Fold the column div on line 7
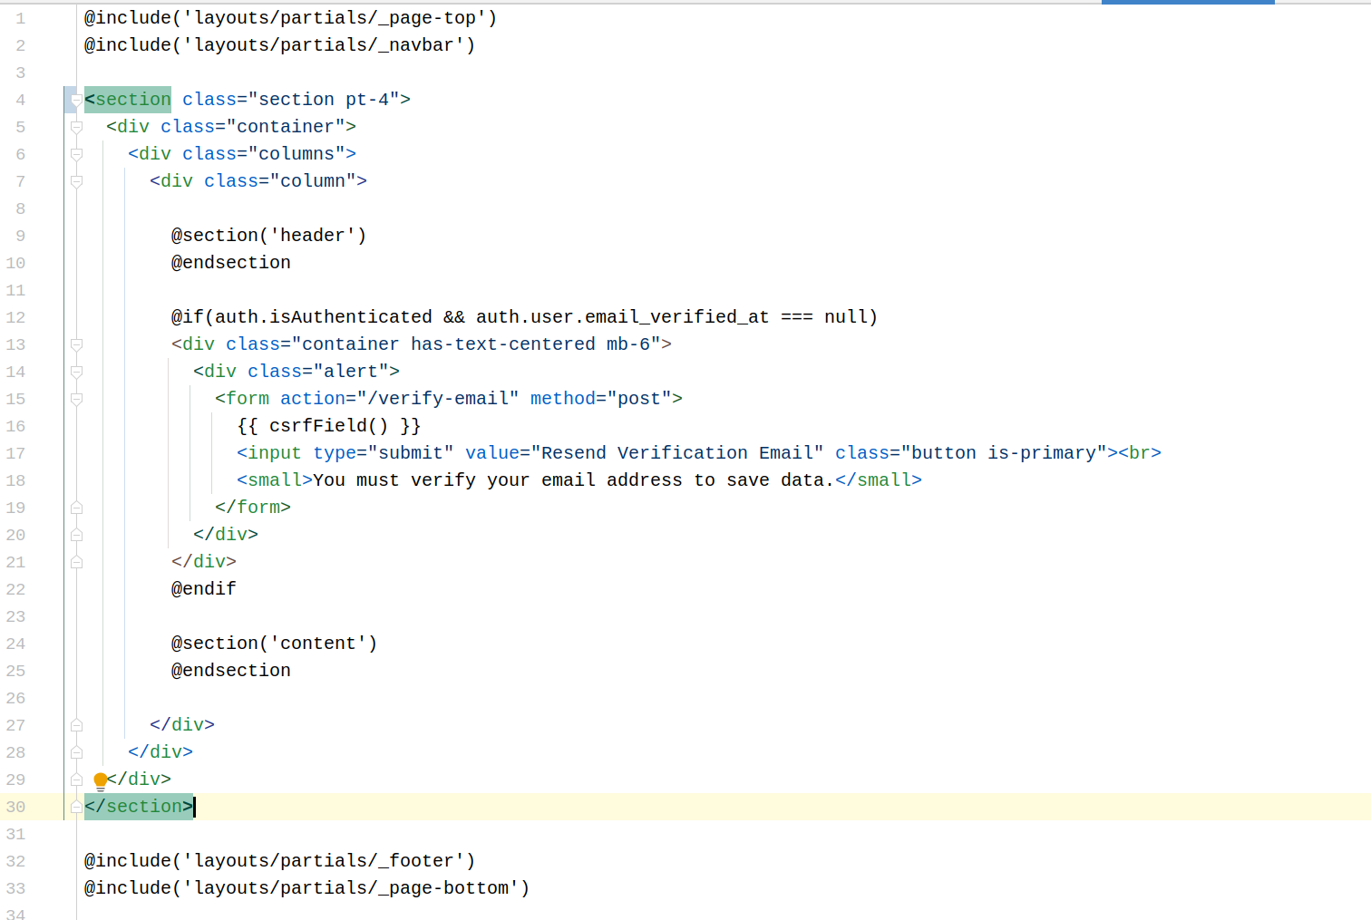This screenshot has width=1371, height=920. coord(76,181)
